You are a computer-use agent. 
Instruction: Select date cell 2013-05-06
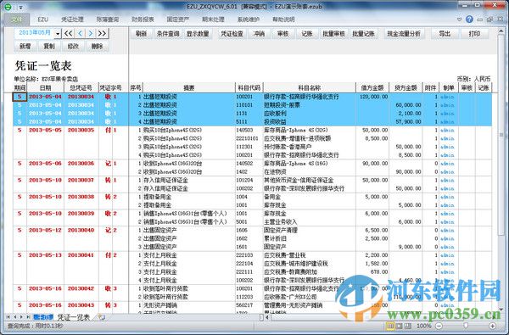point(45,164)
